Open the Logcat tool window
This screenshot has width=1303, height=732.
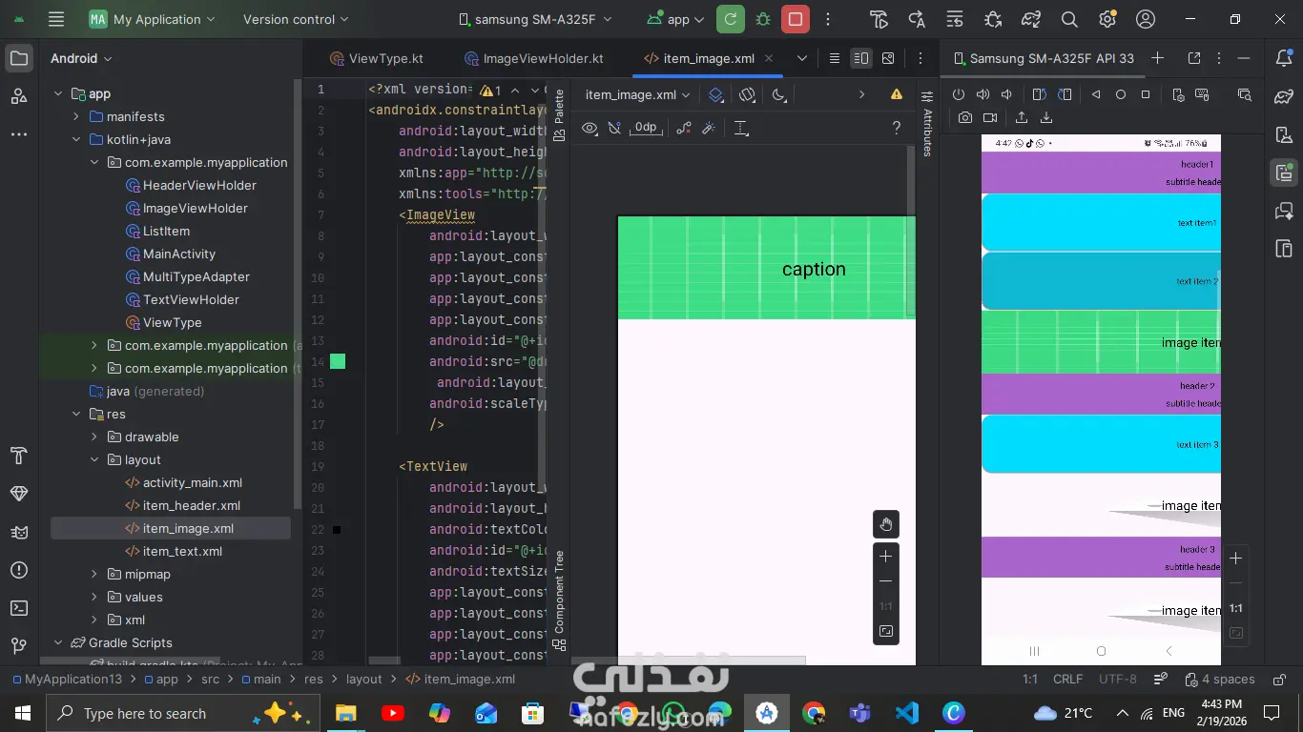tap(19, 532)
